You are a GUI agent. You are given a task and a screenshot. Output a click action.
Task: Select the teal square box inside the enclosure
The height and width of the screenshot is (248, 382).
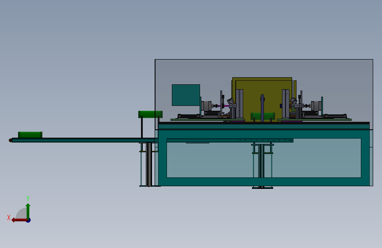tap(186, 95)
